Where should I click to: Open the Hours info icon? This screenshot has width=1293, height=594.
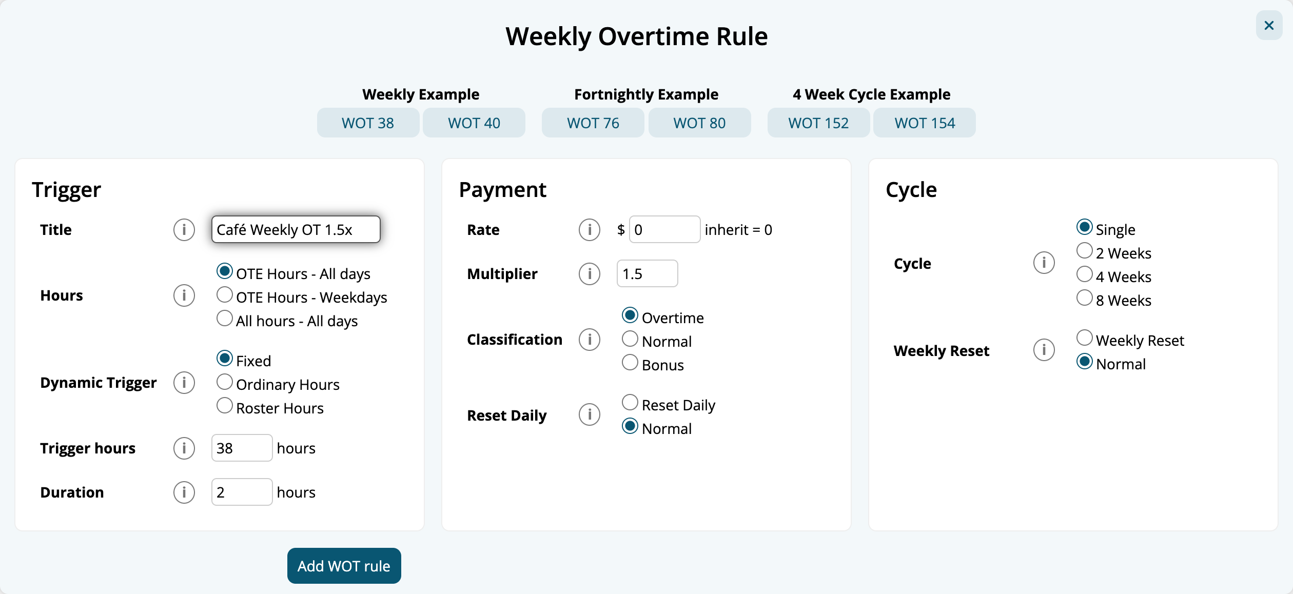[x=184, y=295]
